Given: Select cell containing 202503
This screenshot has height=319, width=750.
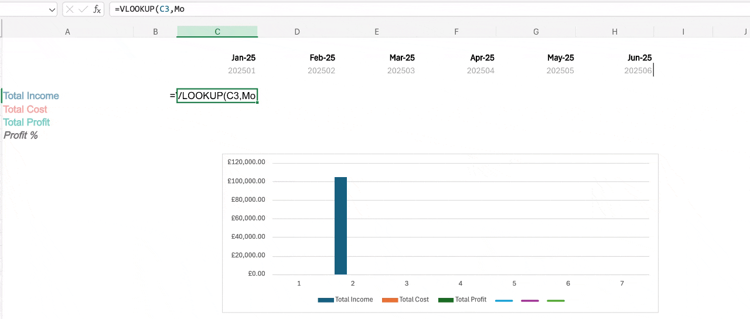Looking at the screenshot, I should [401, 70].
